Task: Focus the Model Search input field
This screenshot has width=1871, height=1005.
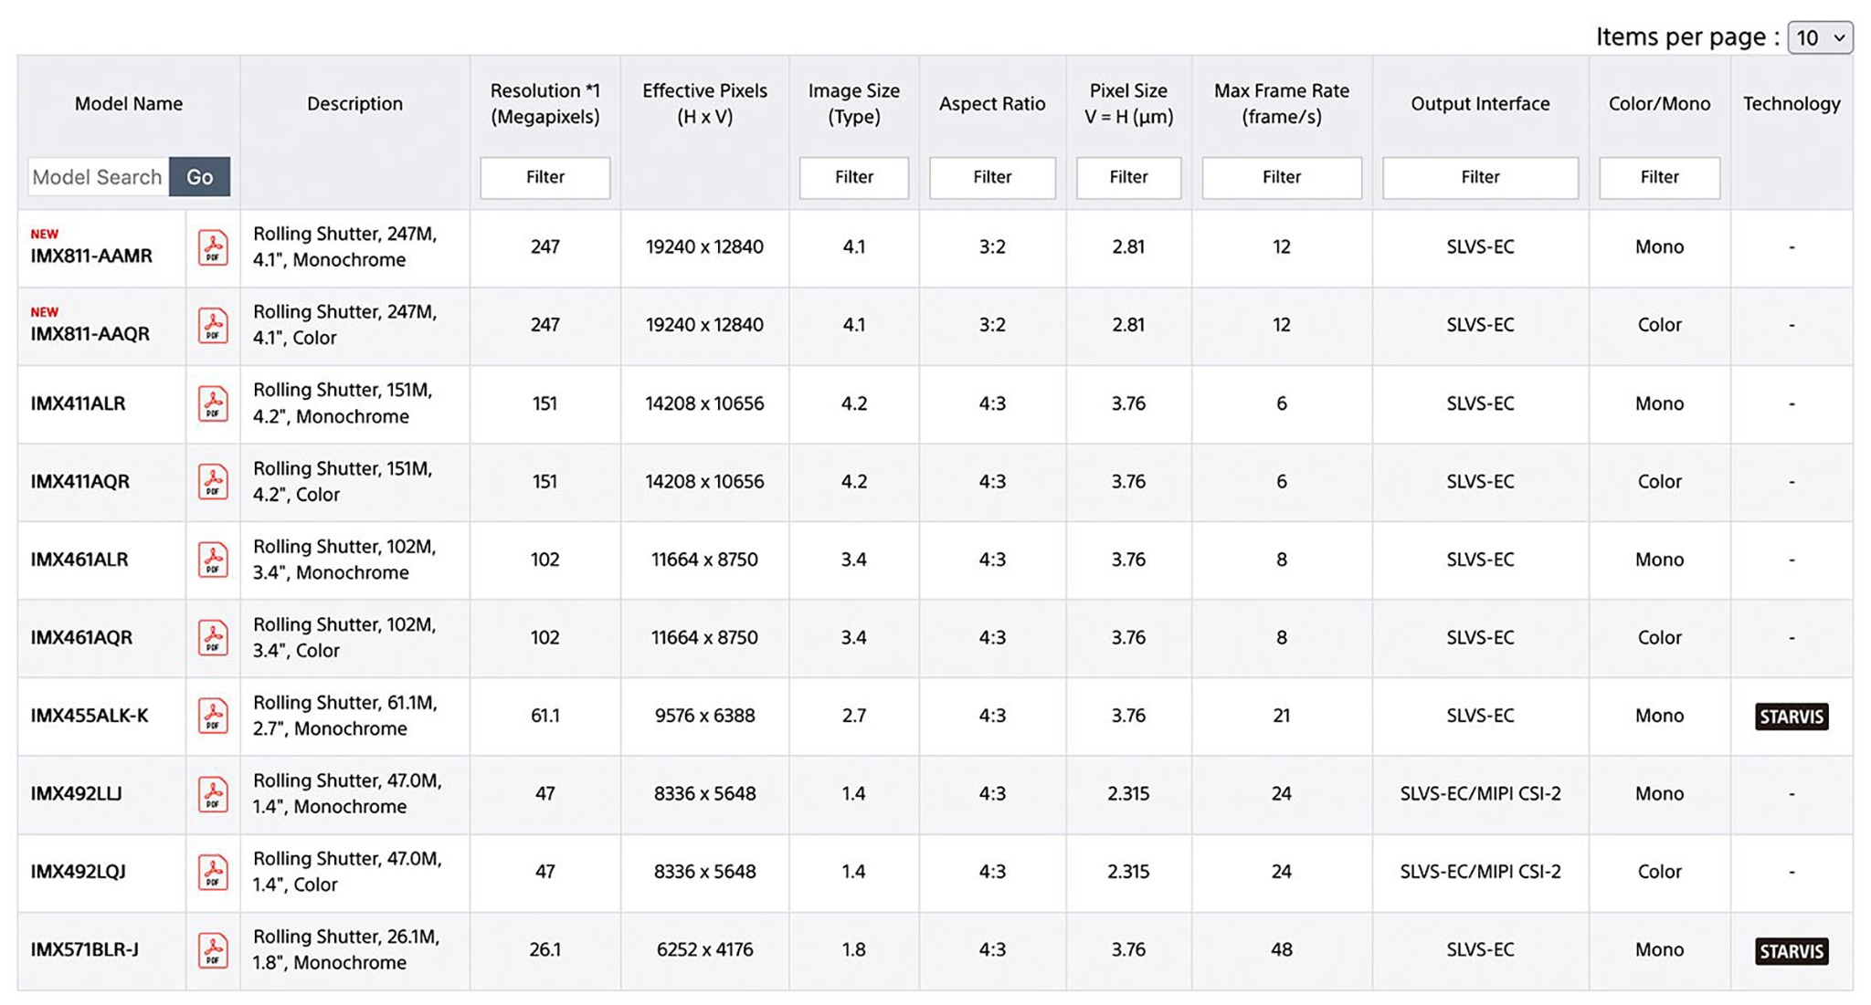Action: tap(99, 177)
